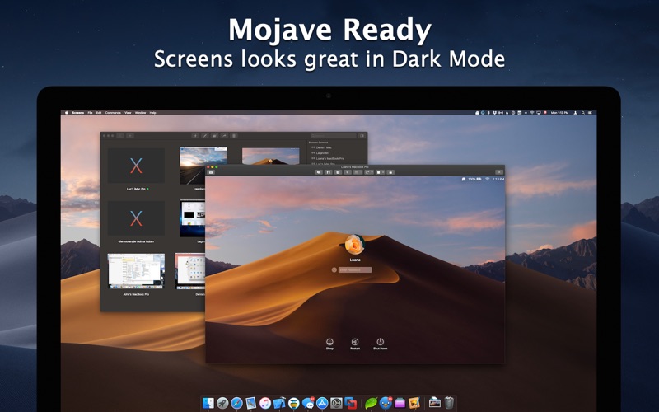
Task: Click the screenshot camera icon in Luana's MacBook Pro window
Action: [211, 172]
